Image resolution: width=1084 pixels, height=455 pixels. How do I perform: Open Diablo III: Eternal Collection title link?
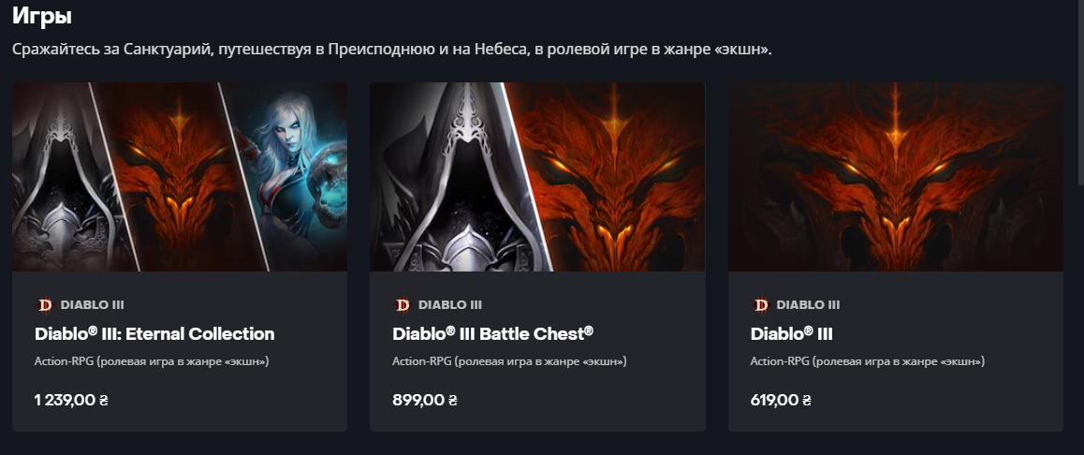154,334
